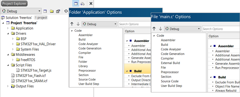
Task: Open the project properties icon in Explorer toolbar
Action: click(x=58, y=11)
